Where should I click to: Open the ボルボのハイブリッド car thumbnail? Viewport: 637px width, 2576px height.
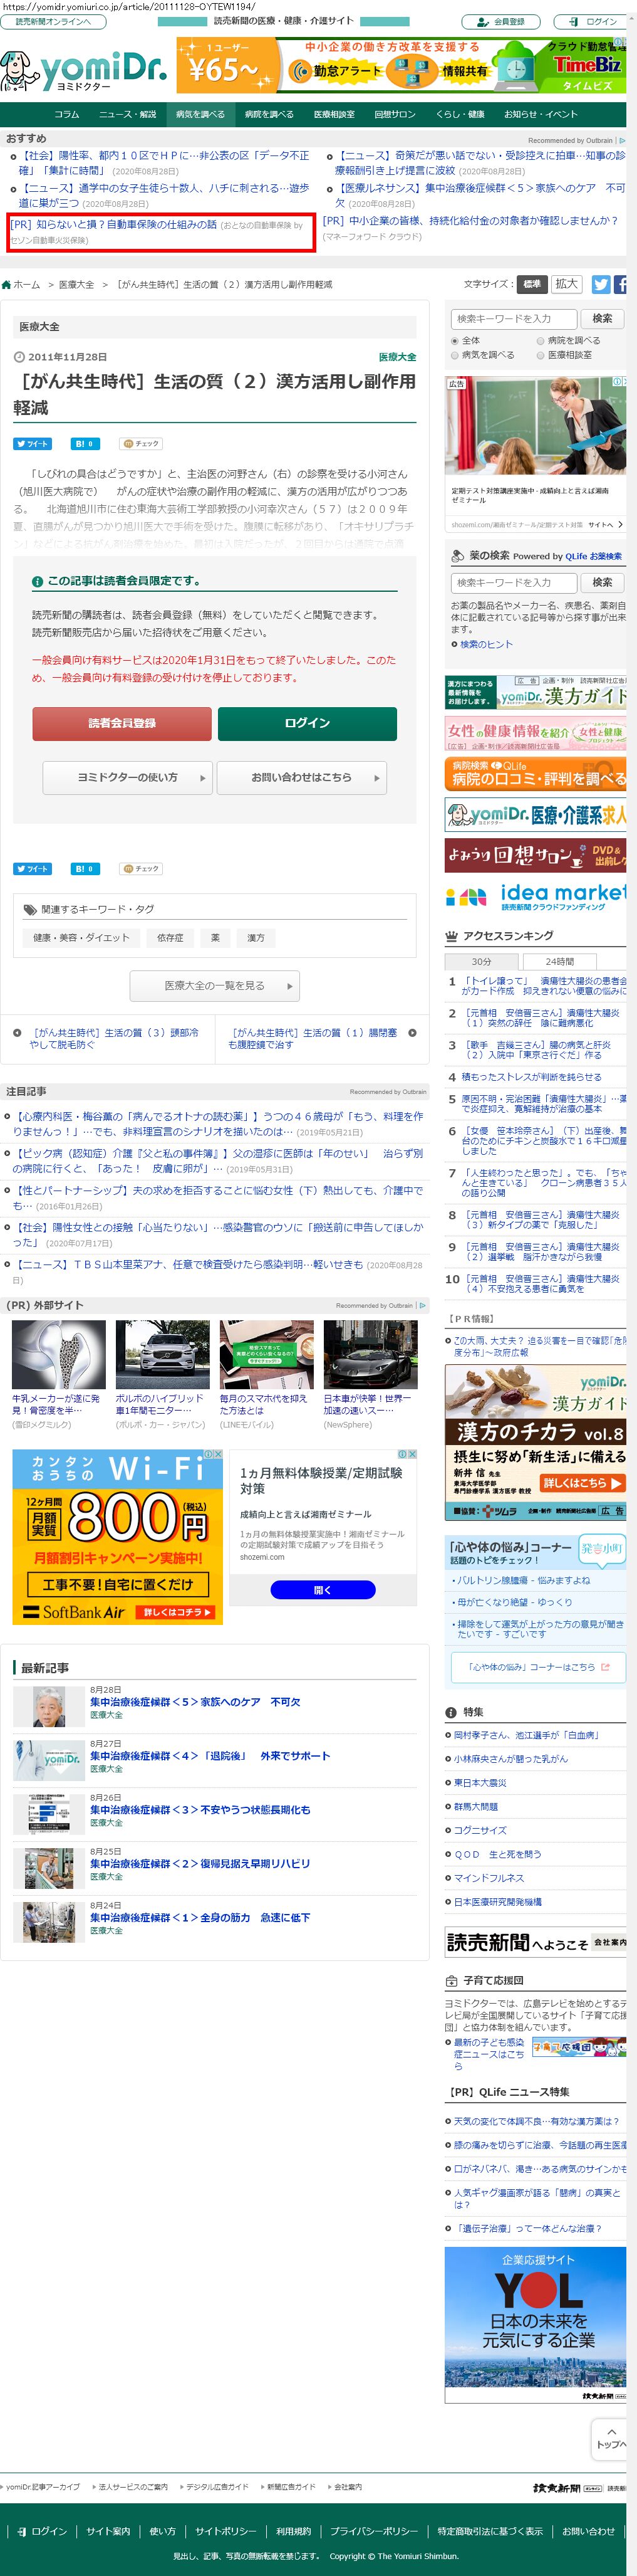click(163, 1354)
